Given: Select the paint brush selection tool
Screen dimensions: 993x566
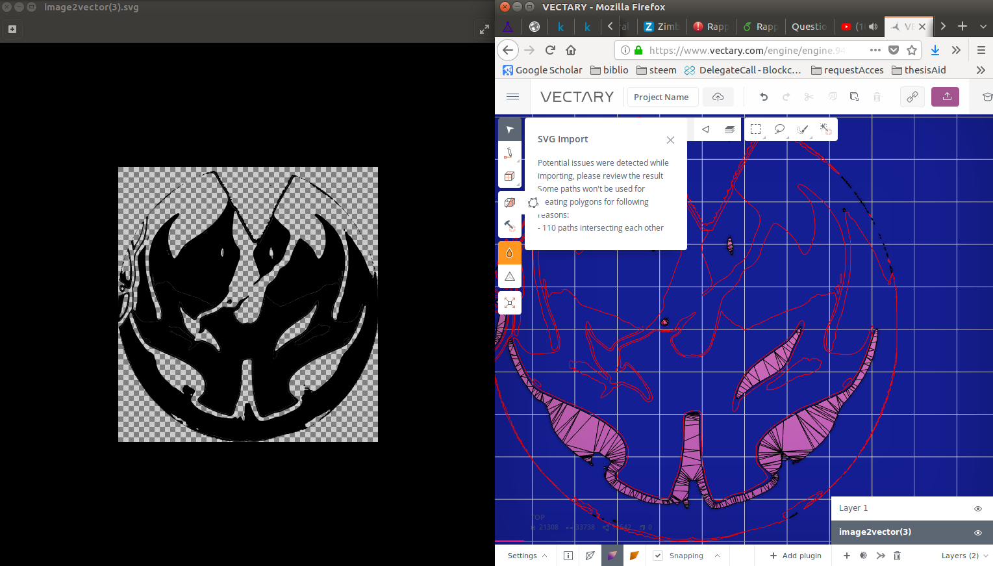Looking at the screenshot, I should point(803,129).
